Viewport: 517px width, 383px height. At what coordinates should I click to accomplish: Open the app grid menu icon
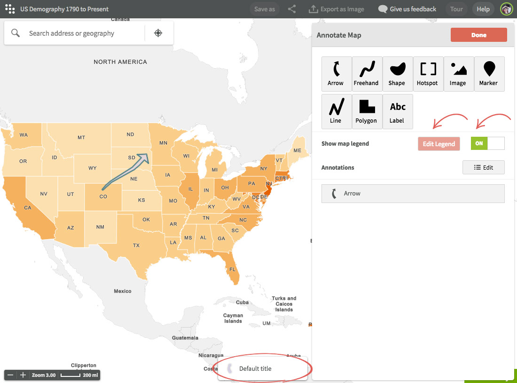click(10, 9)
